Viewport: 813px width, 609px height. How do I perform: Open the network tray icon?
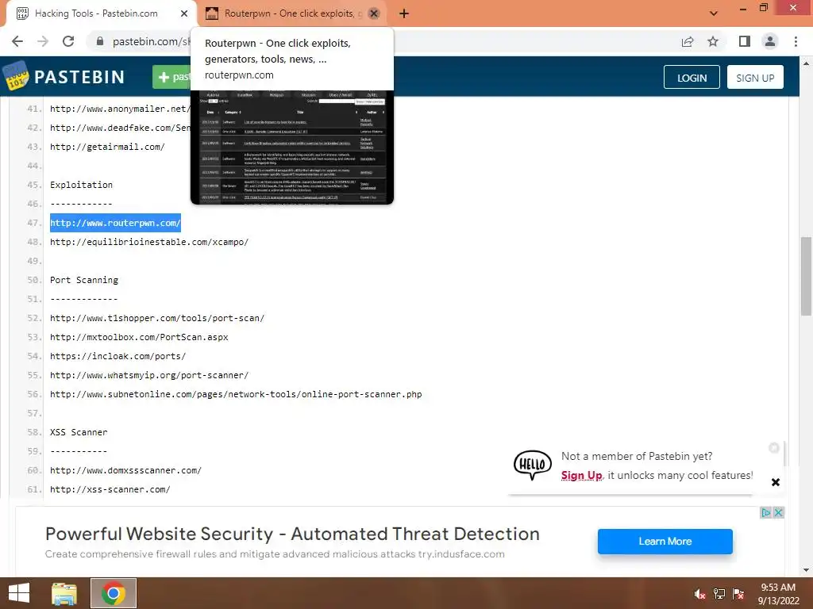(x=719, y=594)
